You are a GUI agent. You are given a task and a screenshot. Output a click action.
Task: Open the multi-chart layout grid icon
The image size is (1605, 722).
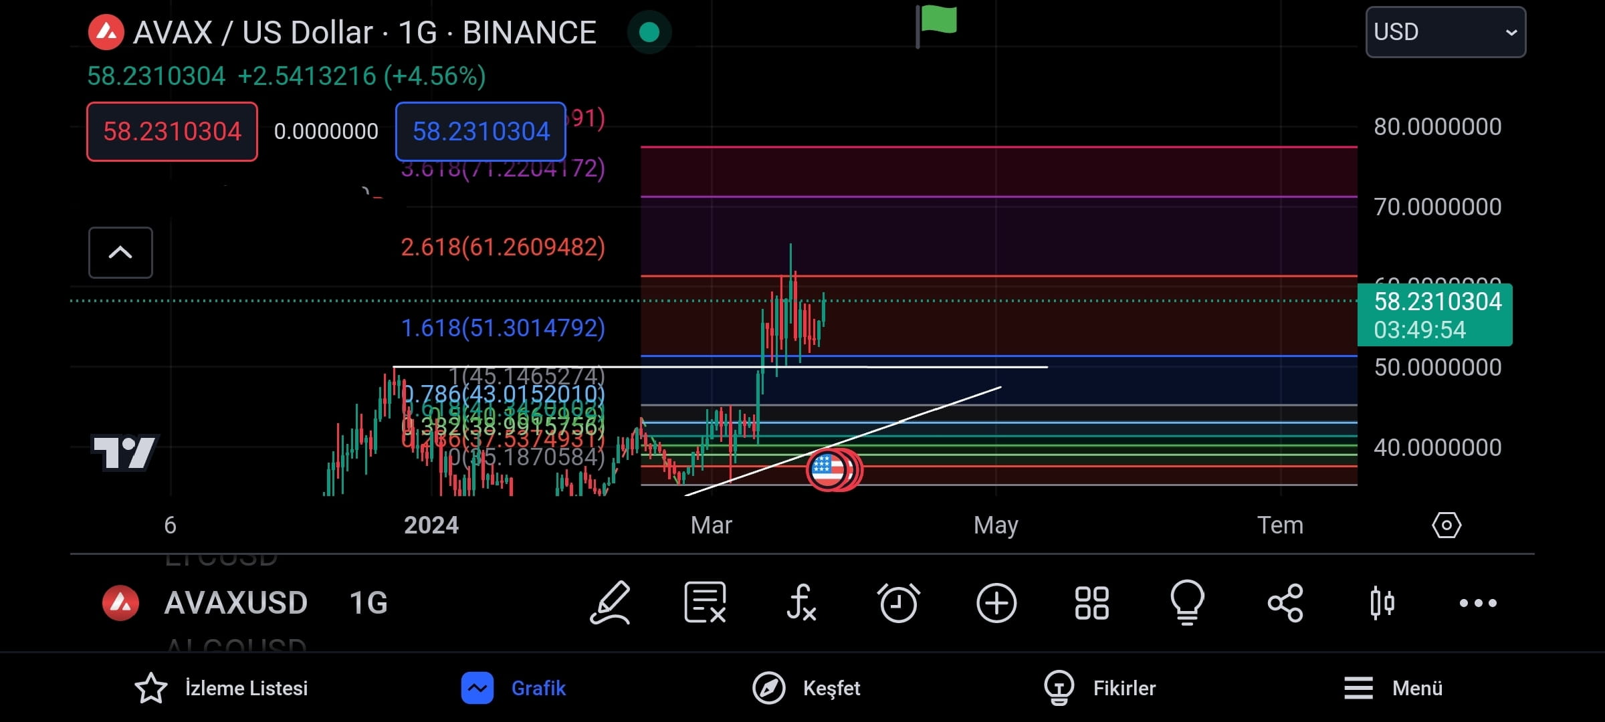(x=1092, y=602)
